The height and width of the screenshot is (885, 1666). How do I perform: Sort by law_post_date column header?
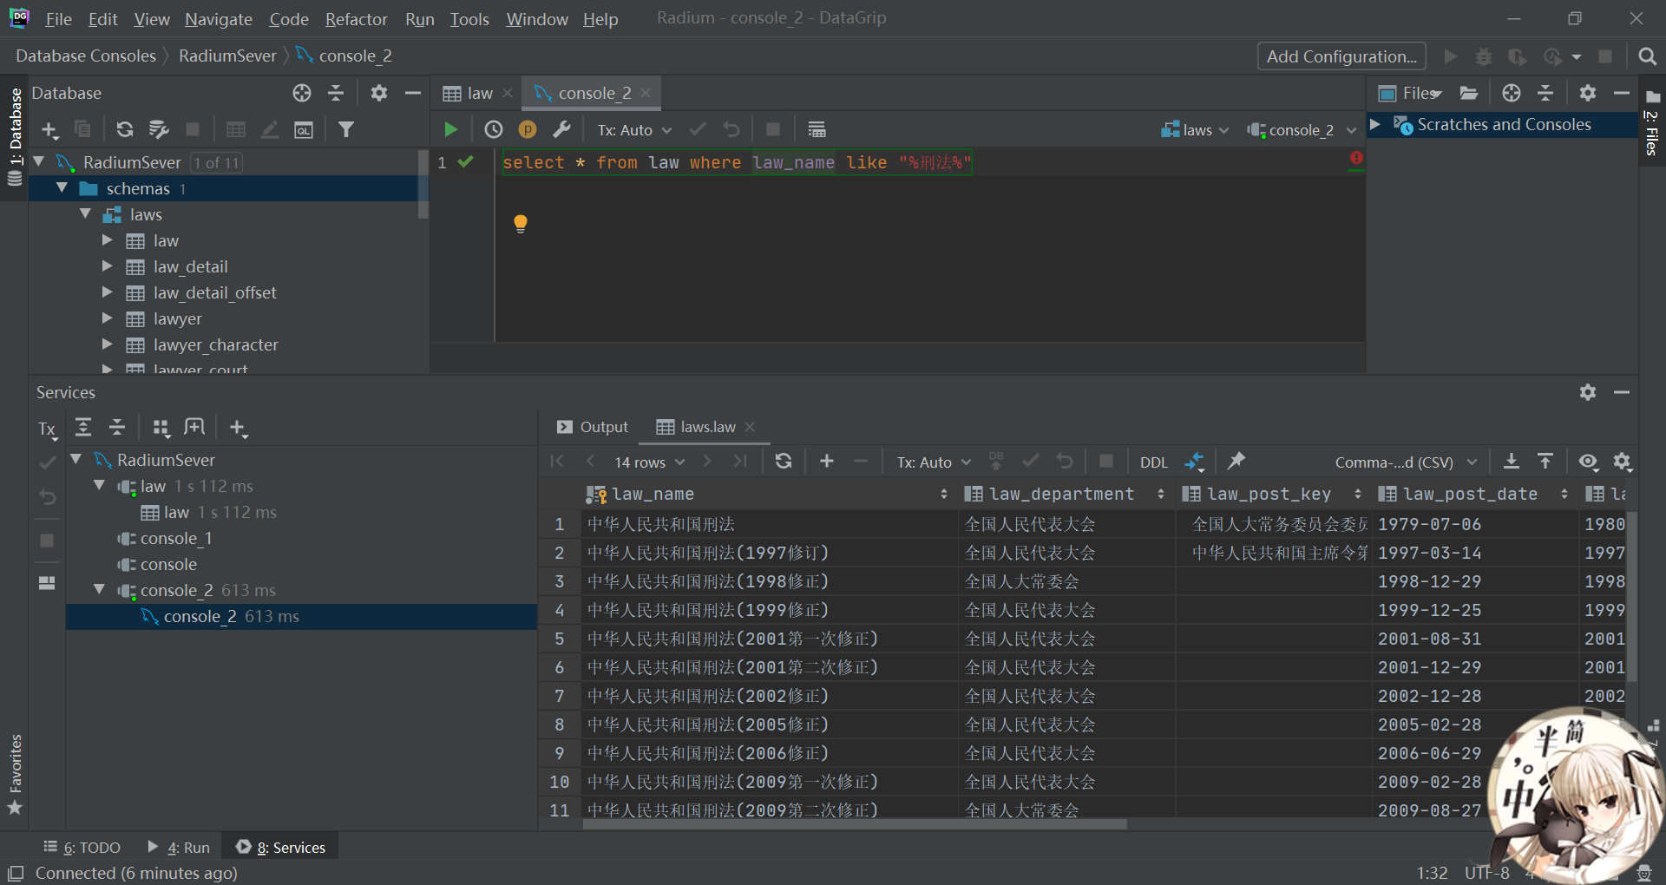1473,494
